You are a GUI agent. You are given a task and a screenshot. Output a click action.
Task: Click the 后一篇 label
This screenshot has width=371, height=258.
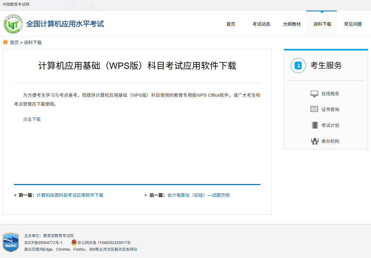(x=157, y=195)
